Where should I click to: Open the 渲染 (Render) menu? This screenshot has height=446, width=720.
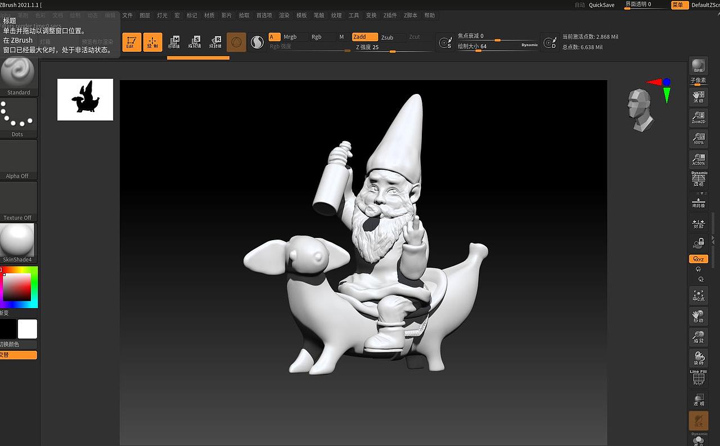[x=284, y=15]
